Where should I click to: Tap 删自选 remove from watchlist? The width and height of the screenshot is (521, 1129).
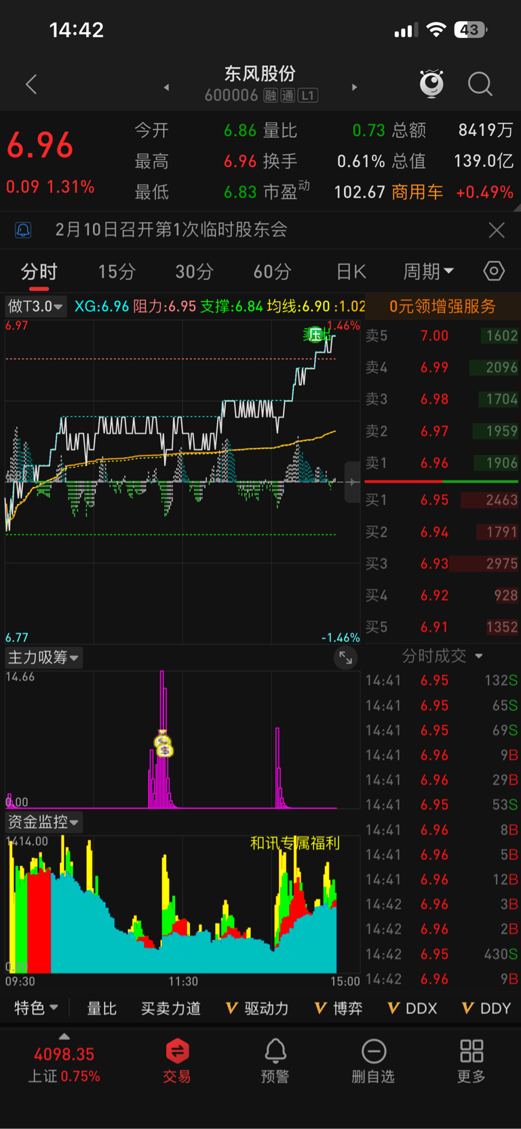[x=373, y=1061]
